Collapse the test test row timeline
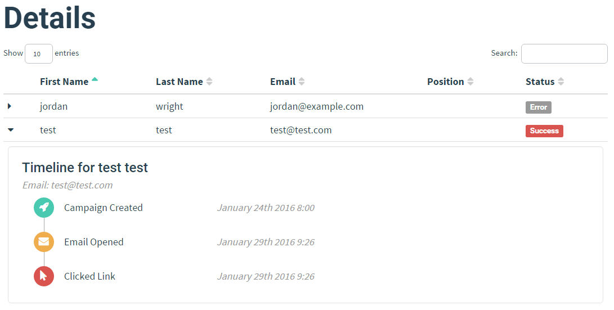Screen dimensions: 614x310 [11, 130]
